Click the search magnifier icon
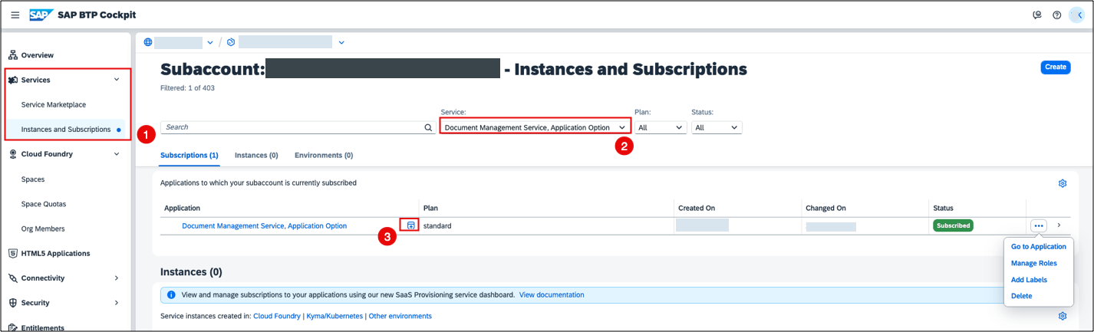1094x332 pixels. pos(429,128)
